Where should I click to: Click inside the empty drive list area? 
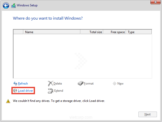point(82,56)
